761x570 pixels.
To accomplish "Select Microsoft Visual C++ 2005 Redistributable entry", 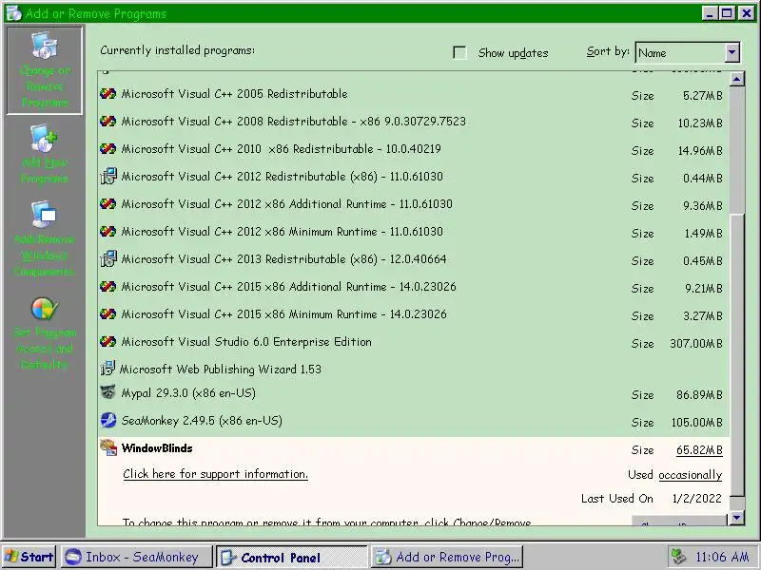I will coord(413,94).
